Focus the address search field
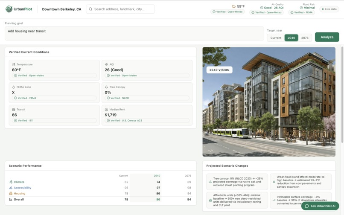 point(120,9)
